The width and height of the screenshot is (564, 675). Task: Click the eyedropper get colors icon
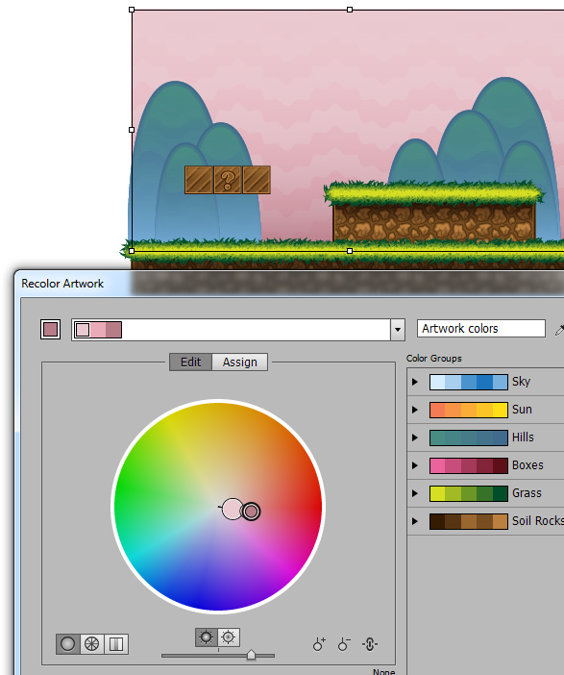[559, 330]
